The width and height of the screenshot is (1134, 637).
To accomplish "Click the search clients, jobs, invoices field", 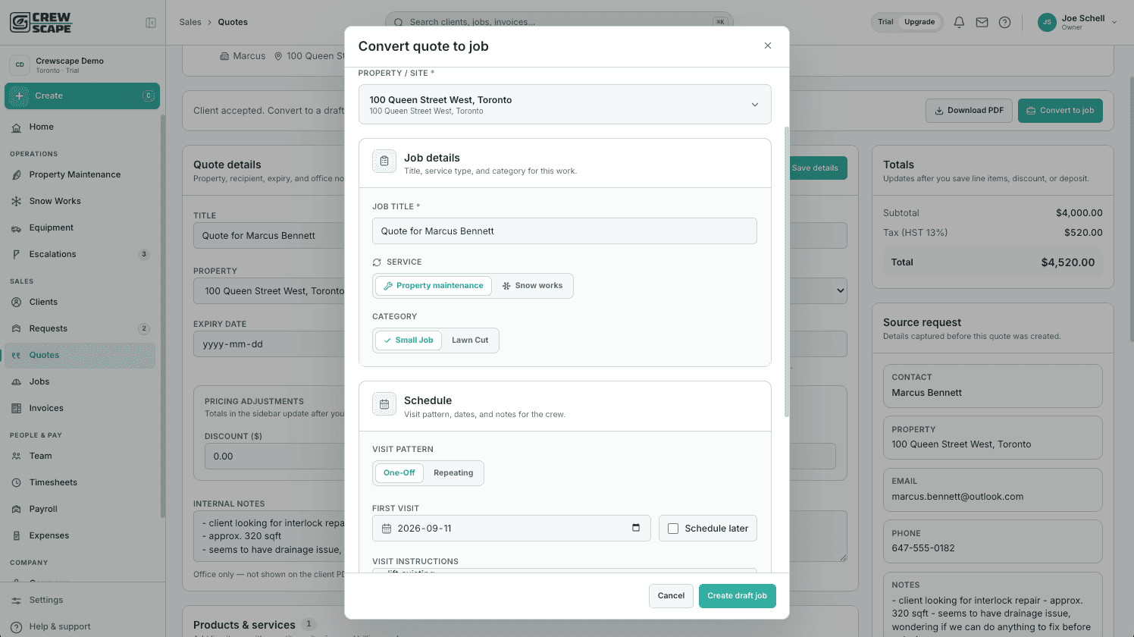I will 559,22.
